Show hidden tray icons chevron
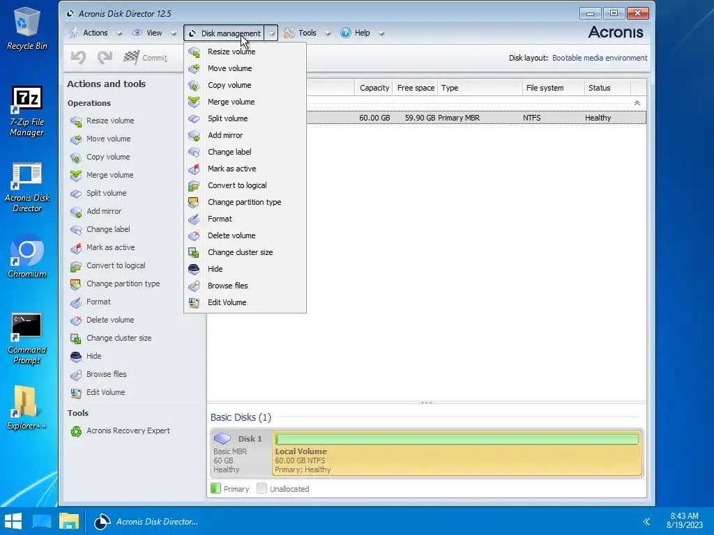The width and height of the screenshot is (714, 535). click(x=646, y=522)
